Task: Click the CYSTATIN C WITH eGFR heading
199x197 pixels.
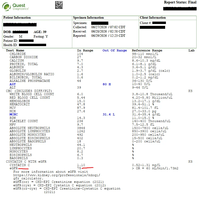Action: coord(26,162)
